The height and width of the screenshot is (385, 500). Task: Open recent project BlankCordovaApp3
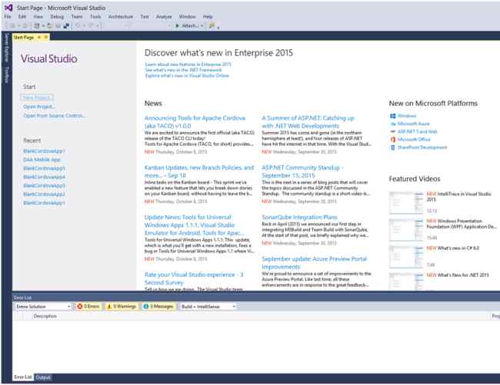tap(44, 185)
